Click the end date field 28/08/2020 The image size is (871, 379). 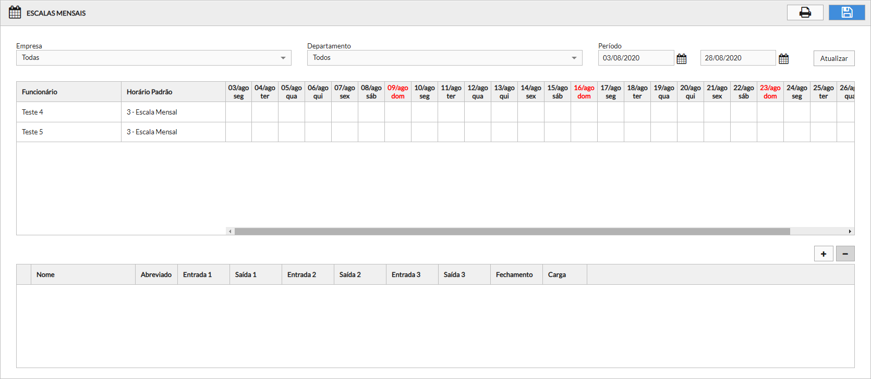click(737, 58)
